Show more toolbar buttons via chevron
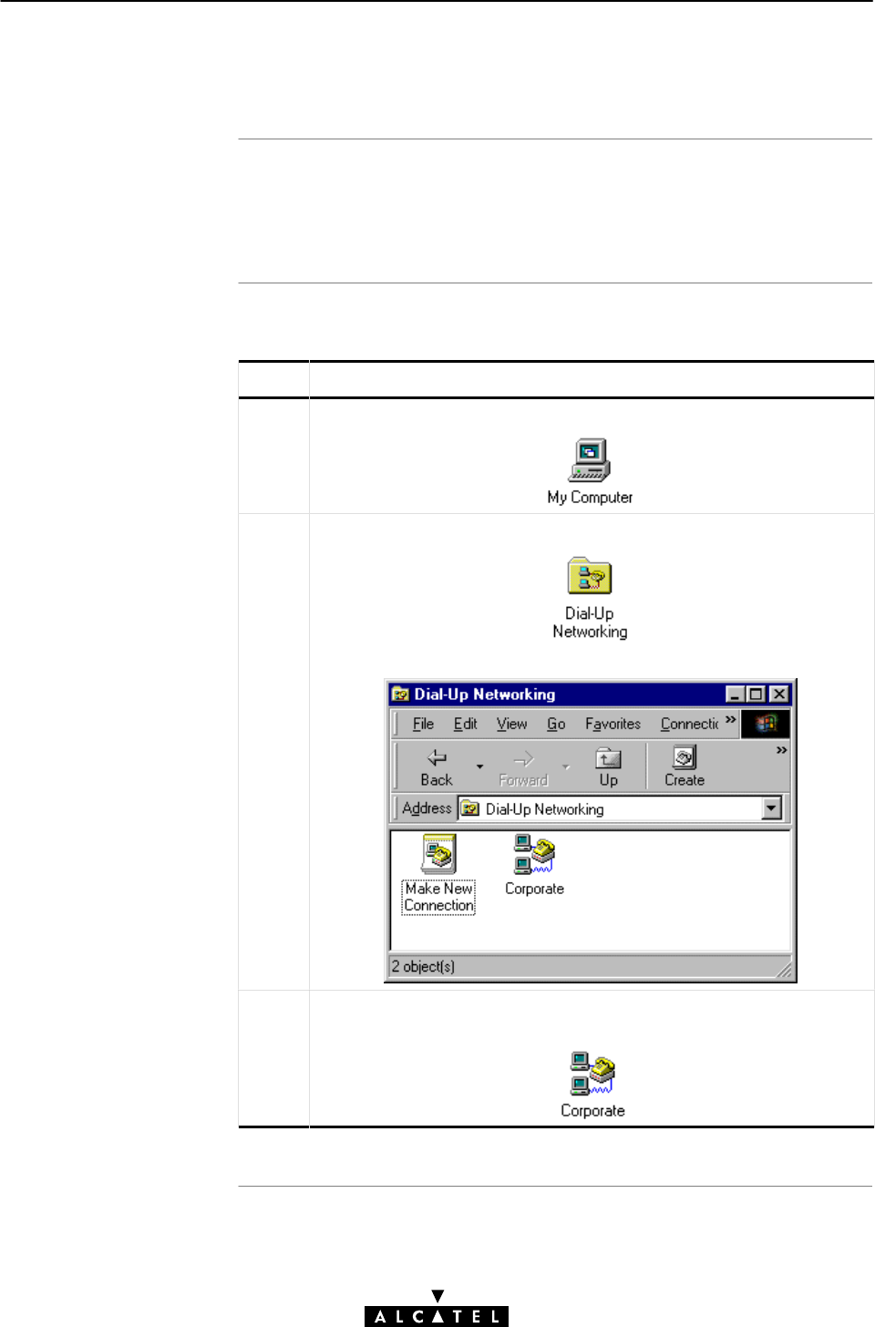This screenshot has height=1327, width=875. click(x=781, y=750)
